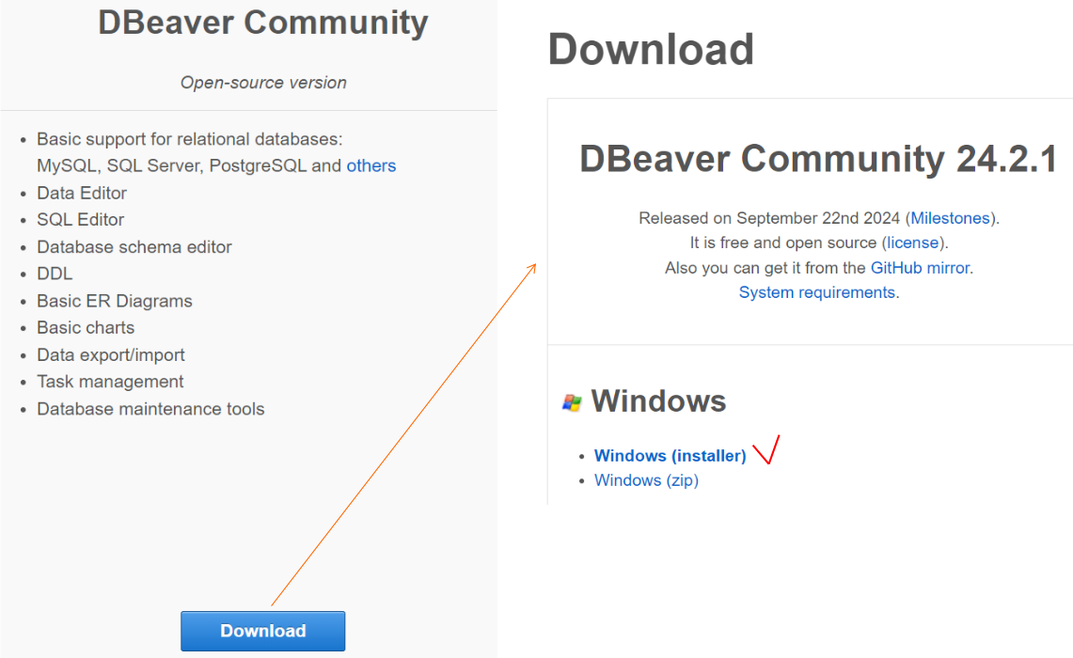The image size is (1073, 658).
Task: Open the Milestones link
Action: click(x=950, y=218)
